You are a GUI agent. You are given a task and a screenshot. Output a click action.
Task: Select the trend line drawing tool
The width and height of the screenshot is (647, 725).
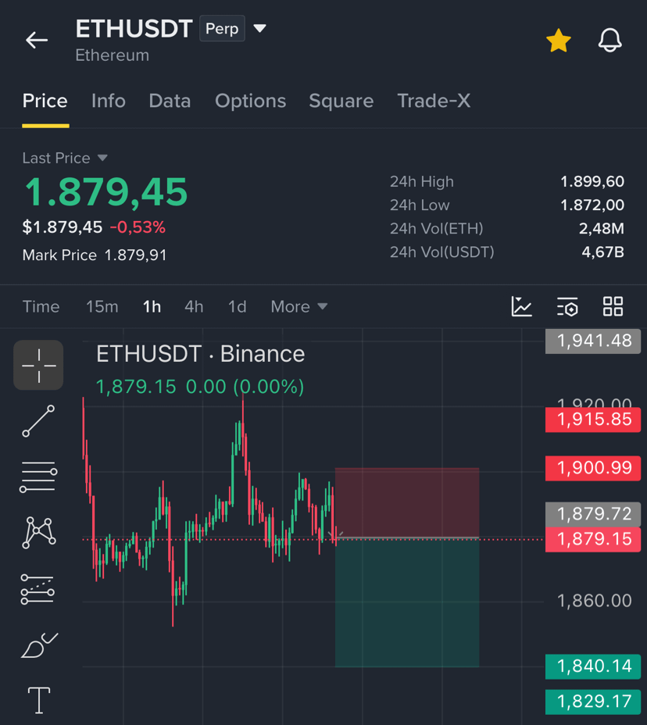click(38, 421)
